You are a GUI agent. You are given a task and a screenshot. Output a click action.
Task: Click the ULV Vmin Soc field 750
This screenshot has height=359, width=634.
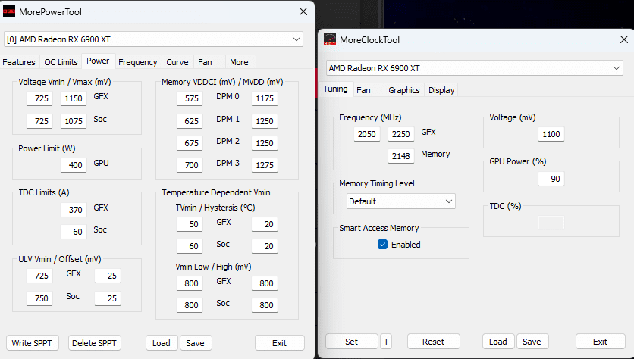39,298
